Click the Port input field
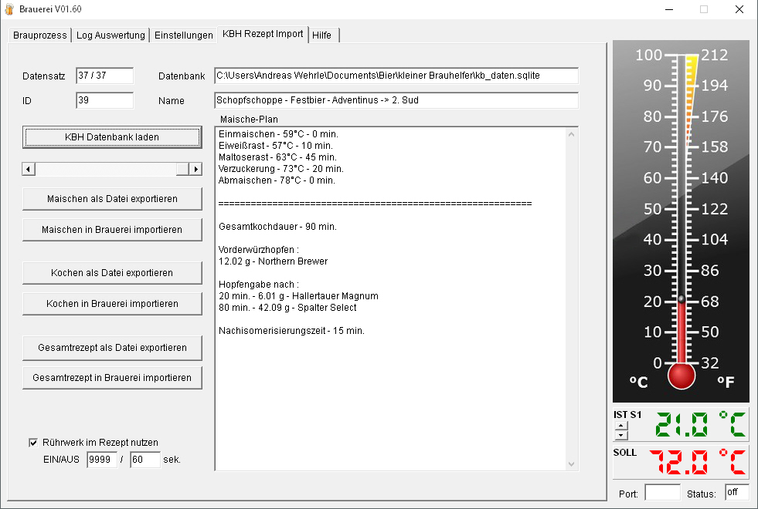 coord(662,493)
